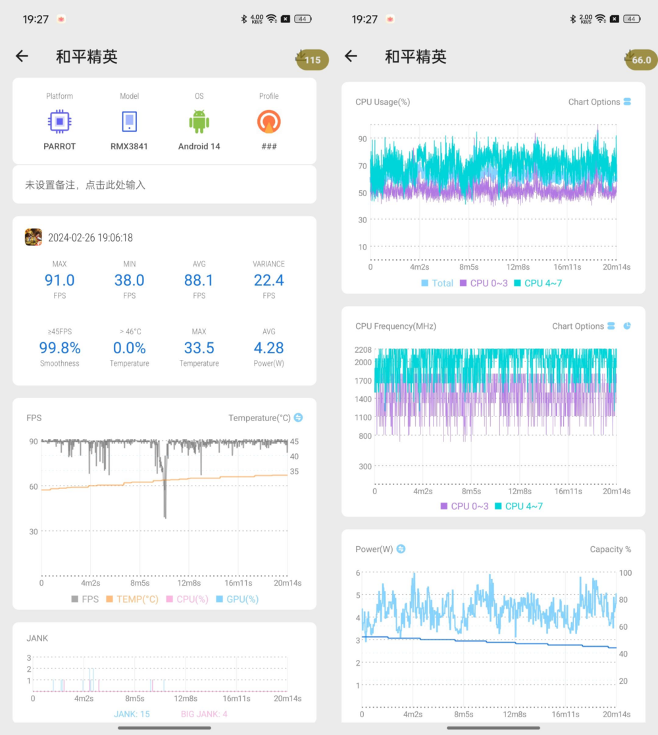Add a note in the remark field
Screen dimensions: 658x735
coord(164,185)
